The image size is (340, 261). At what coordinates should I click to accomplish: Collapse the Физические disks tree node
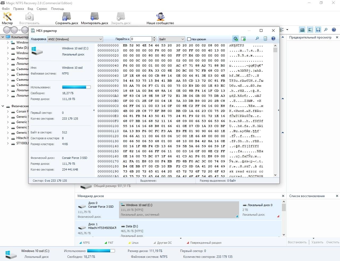point(3,106)
